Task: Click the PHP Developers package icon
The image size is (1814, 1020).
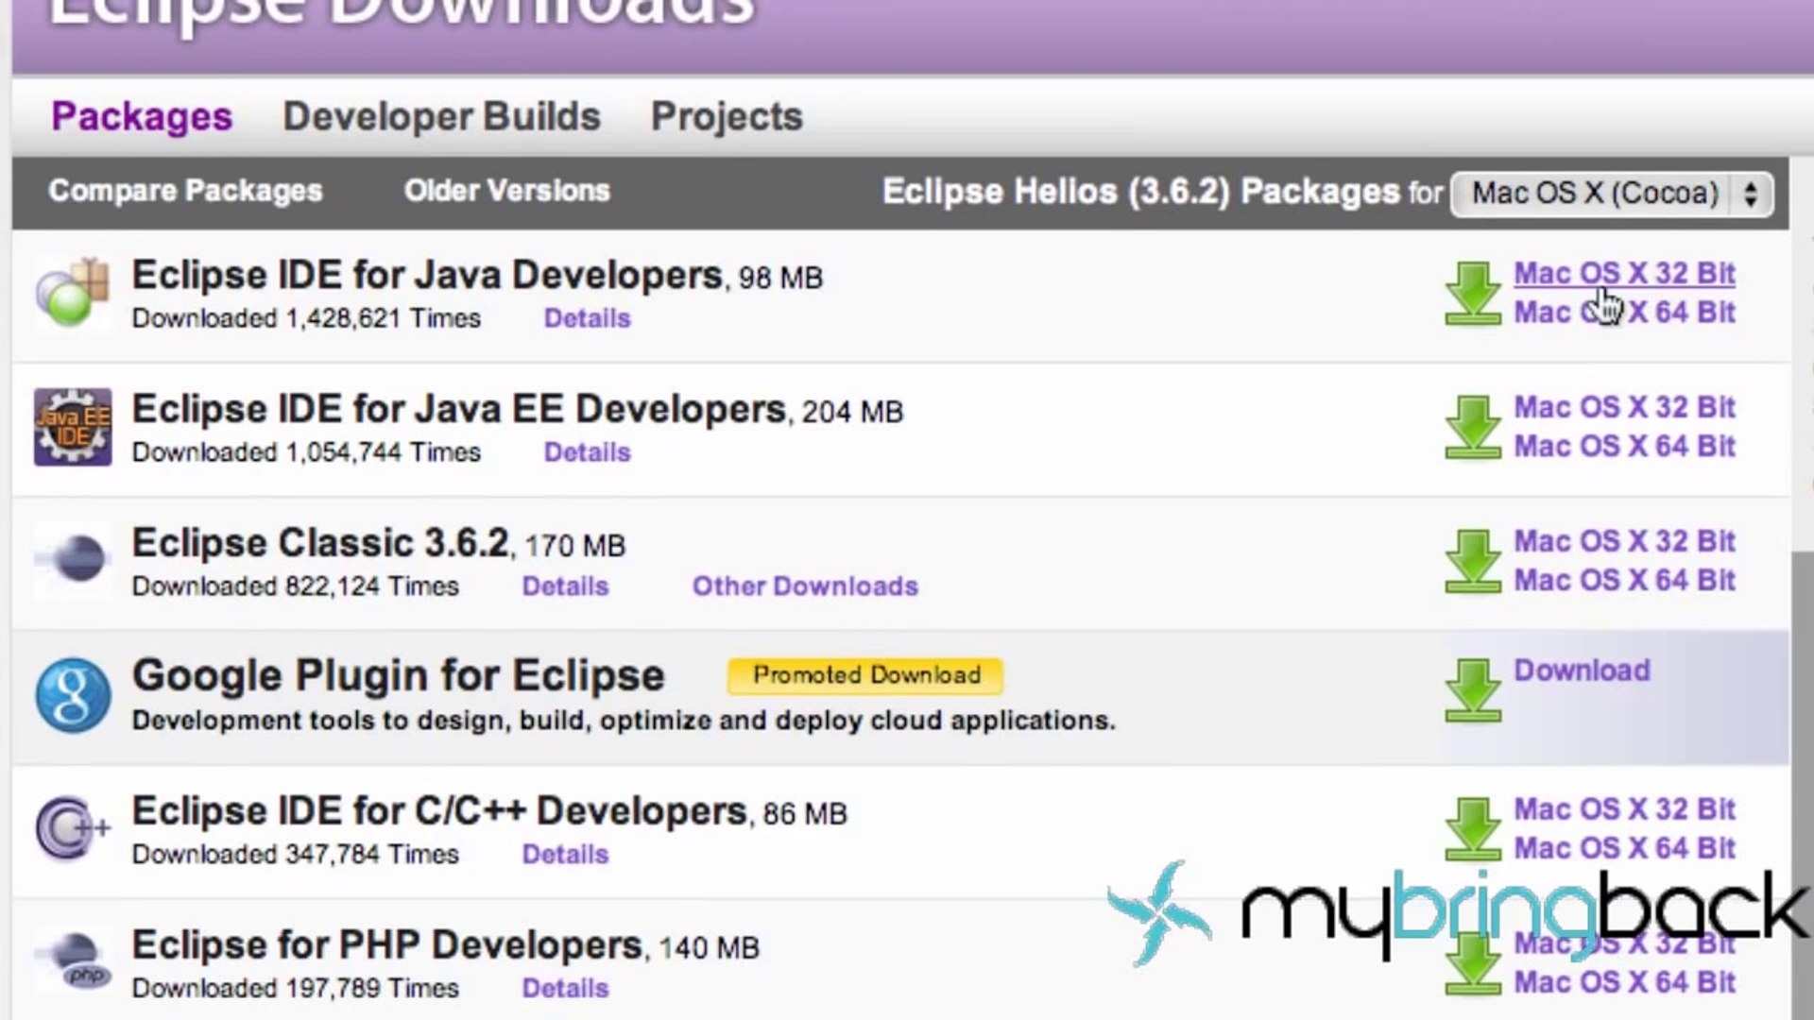Action: pos(73,961)
